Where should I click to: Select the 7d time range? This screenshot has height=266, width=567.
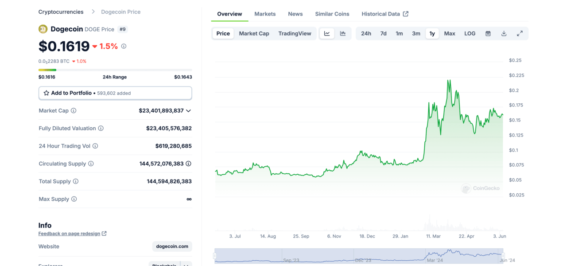(383, 34)
